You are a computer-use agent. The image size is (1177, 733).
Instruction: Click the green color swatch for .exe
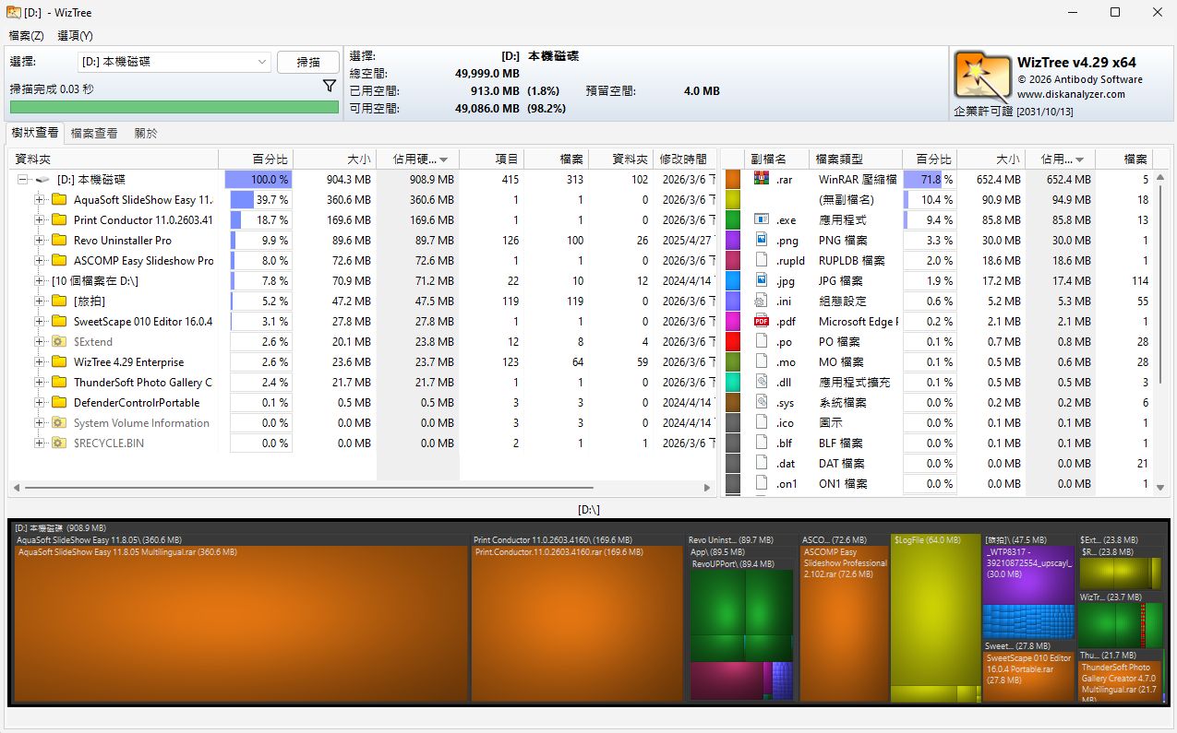pos(733,219)
